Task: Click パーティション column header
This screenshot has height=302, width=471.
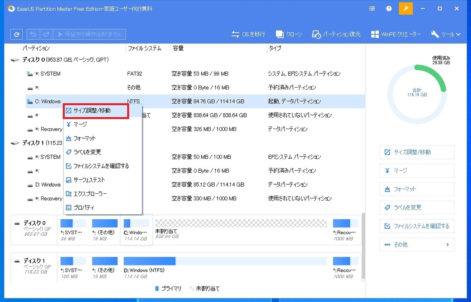Action: tap(36, 48)
